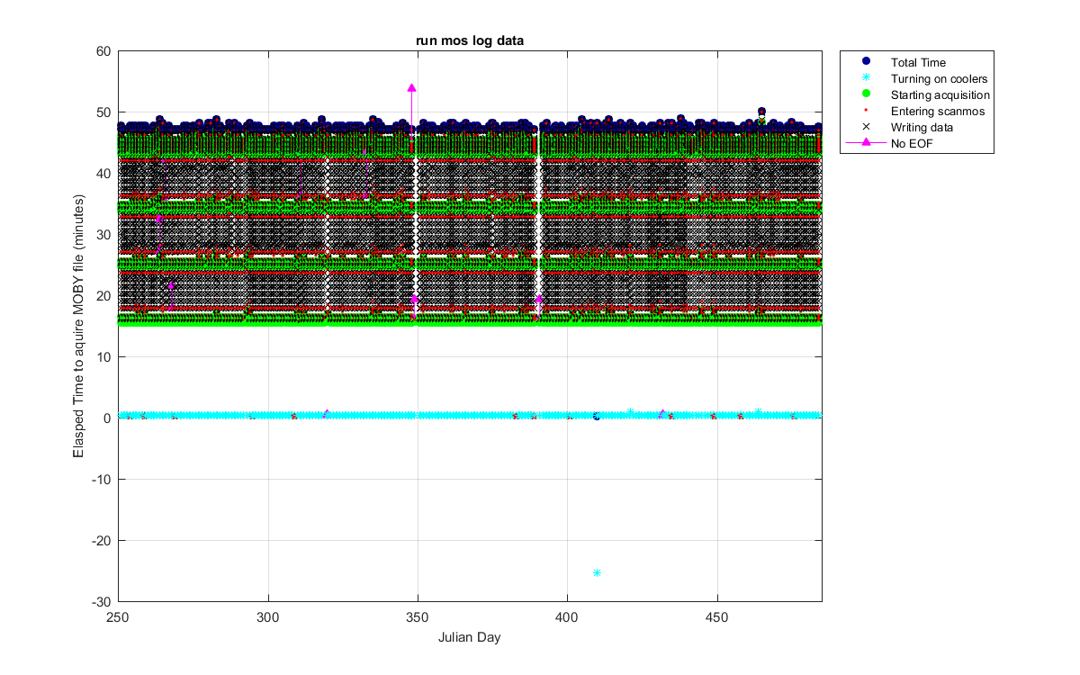Pick the magenta triangle near 32 minutes

tap(158, 219)
